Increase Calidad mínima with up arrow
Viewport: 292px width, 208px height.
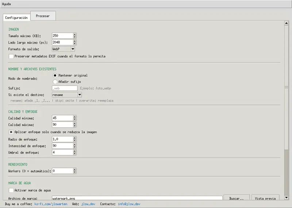(75, 117)
